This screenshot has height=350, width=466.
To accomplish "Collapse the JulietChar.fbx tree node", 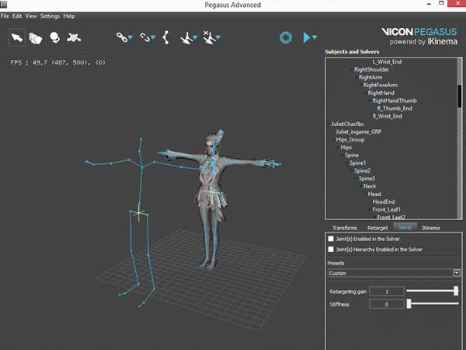I will click(329, 124).
